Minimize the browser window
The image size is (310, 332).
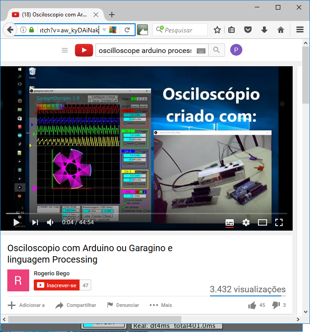(x=257, y=7)
